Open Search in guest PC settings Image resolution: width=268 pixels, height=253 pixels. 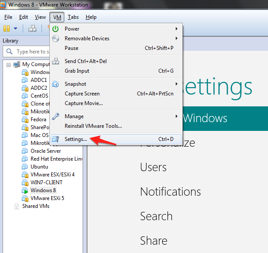click(x=156, y=216)
